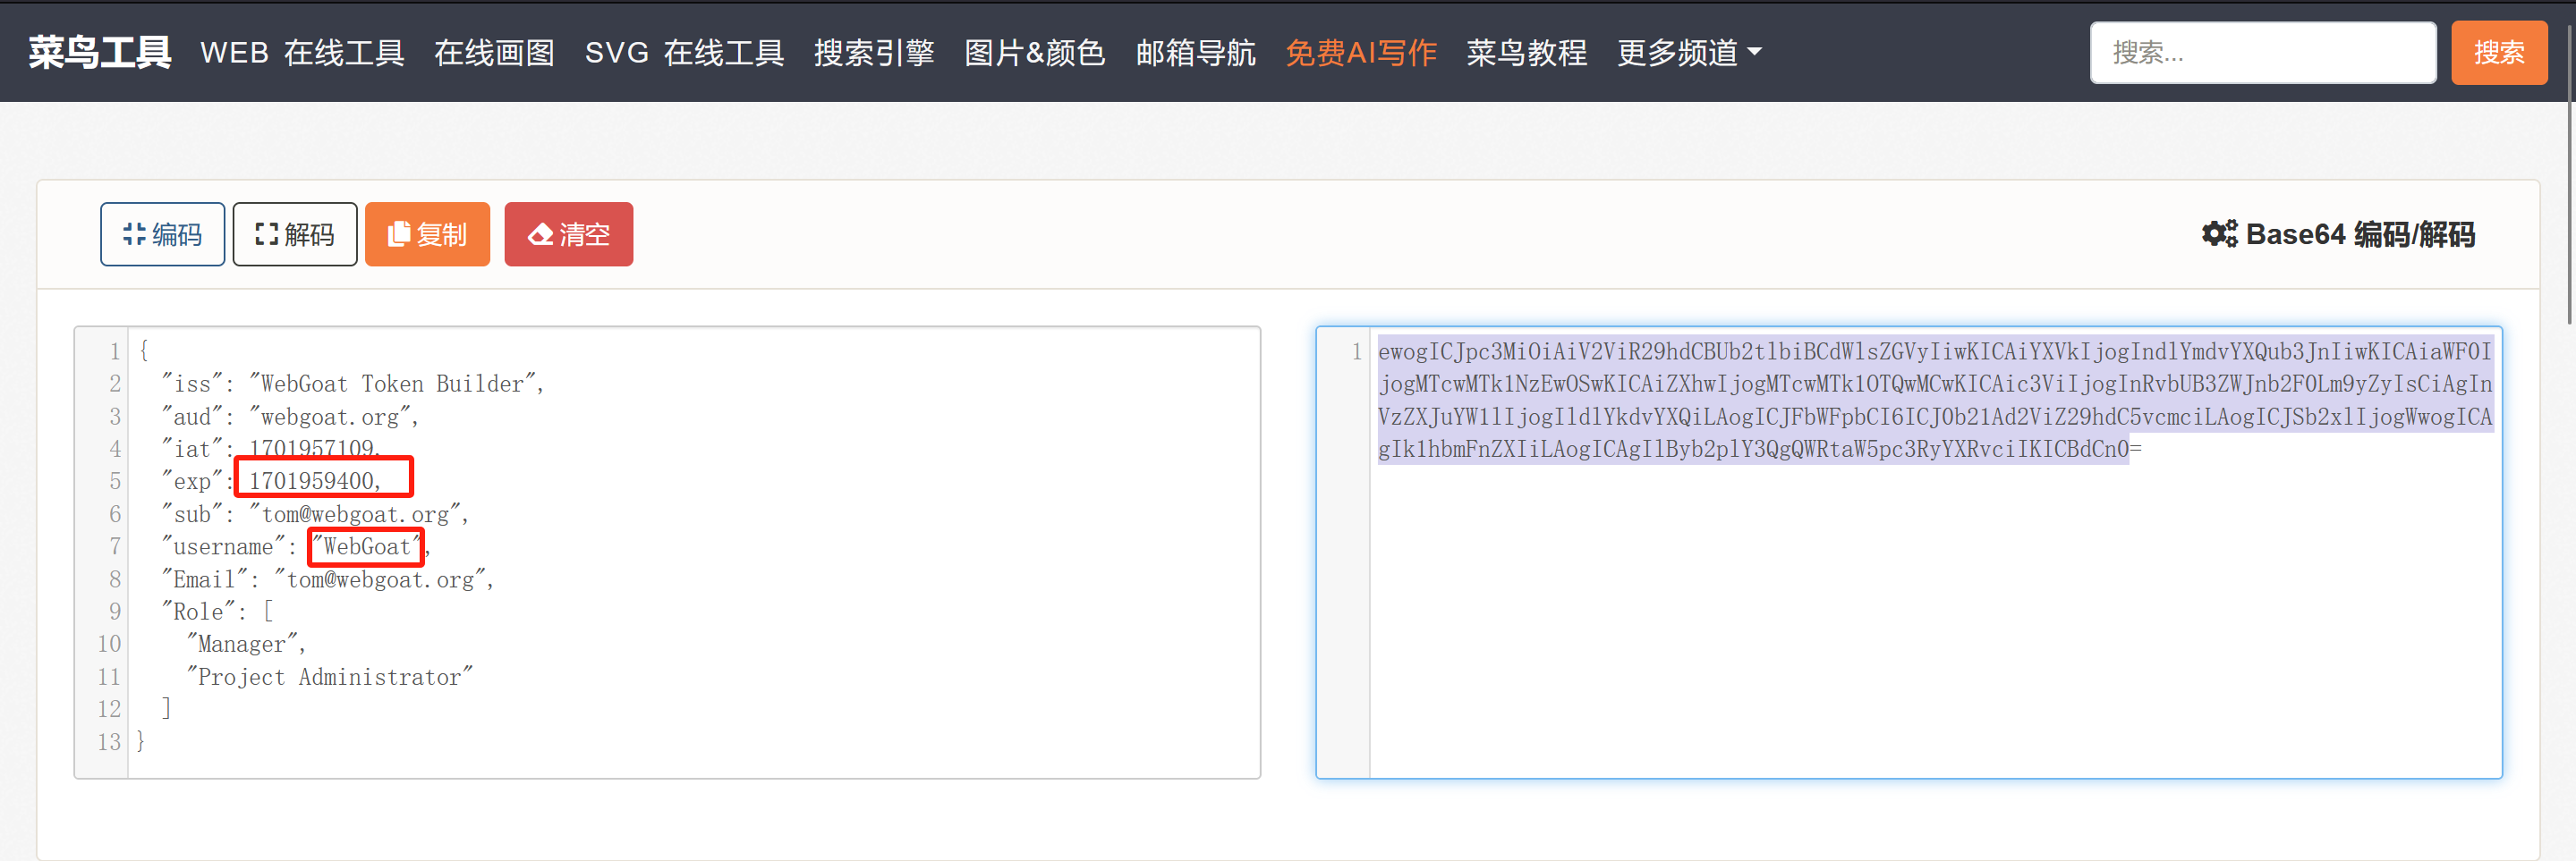
Task: Click the "sub": "tom@webgoat.org" line
Action: click(x=315, y=514)
